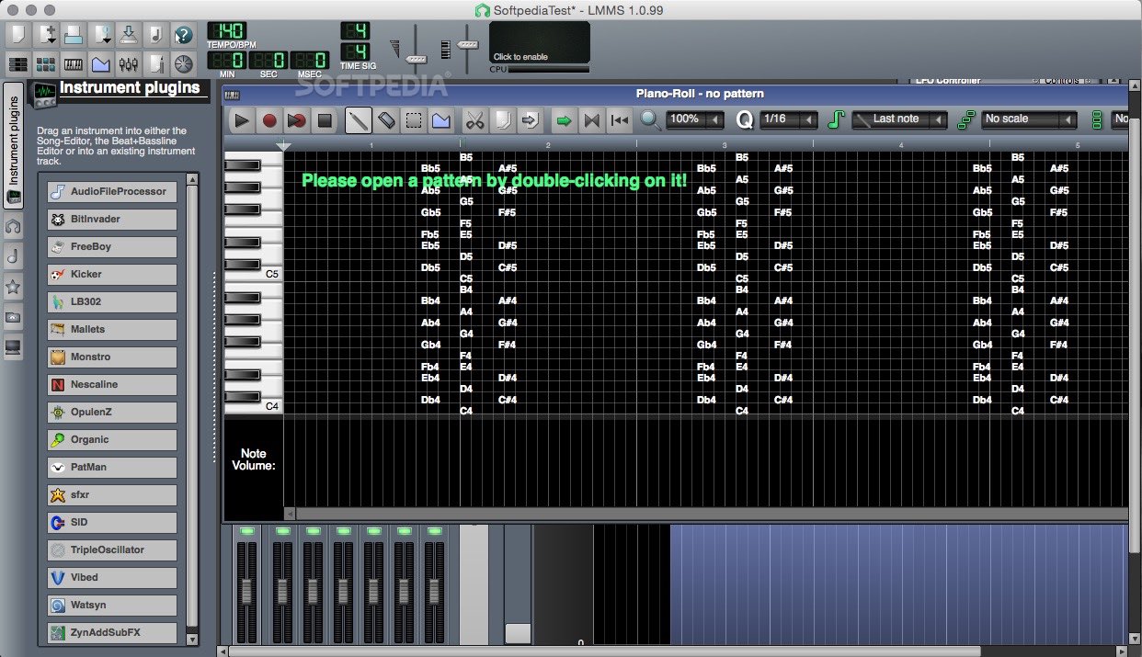The height and width of the screenshot is (657, 1142).
Task: Show the Beat+Bassline Editor
Action: pos(46,64)
